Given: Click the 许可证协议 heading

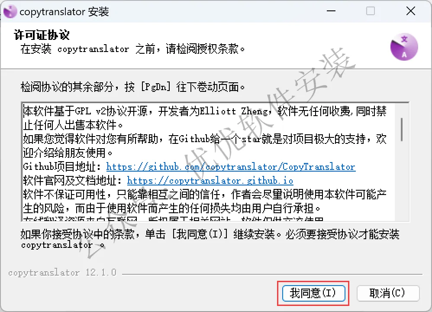Looking at the screenshot, I should point(42,35).
